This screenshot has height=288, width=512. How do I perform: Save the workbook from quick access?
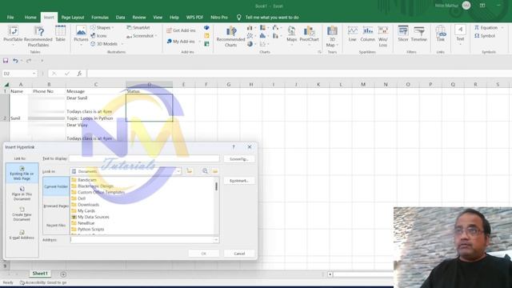[x=6, y=61]
